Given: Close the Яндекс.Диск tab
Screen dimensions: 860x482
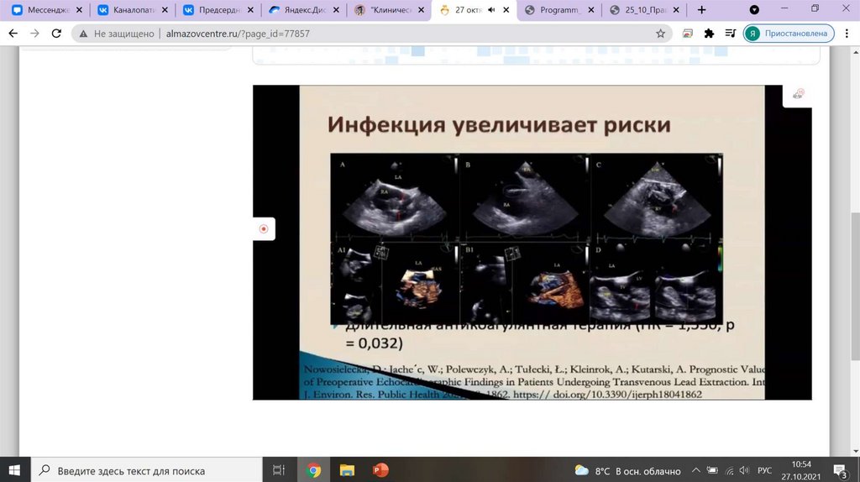Looking at the screenshot, I should pos(336,10).
